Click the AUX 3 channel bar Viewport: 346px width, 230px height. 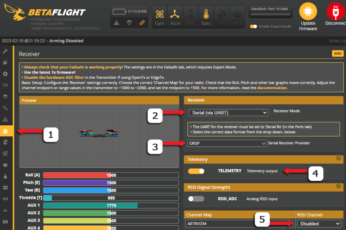coord(111,221)
